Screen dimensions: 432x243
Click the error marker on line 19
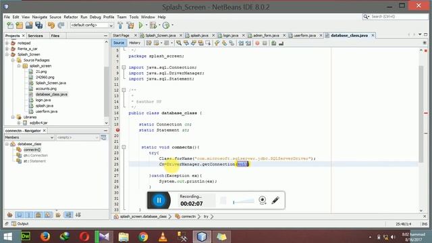[117, 130]
